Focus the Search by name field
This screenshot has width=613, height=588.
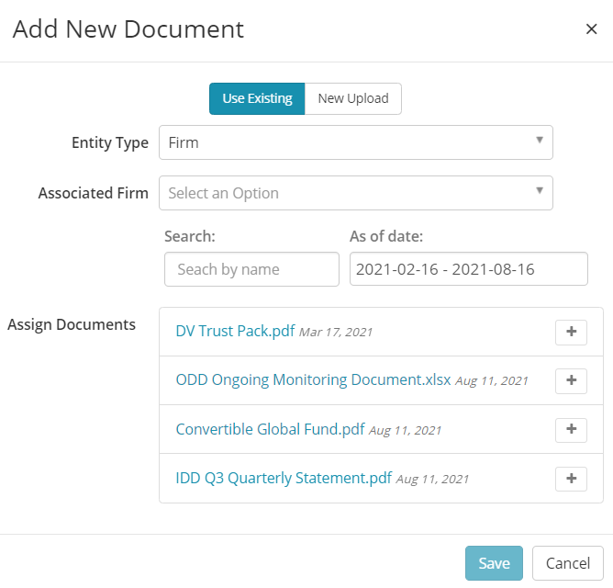pos(251,269)
